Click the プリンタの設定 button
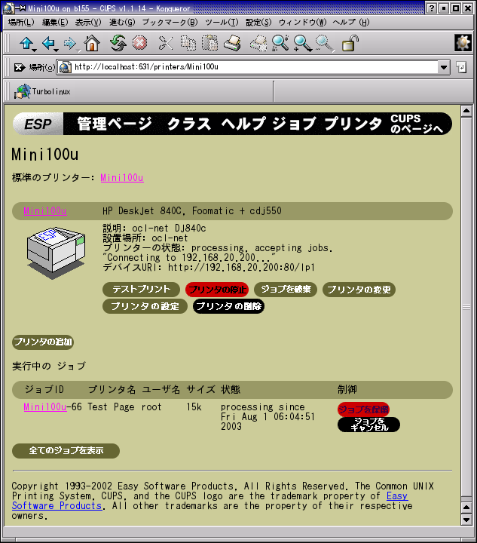Image resolution: width=477 pixels, height=543 pixels. click(145, 306)
